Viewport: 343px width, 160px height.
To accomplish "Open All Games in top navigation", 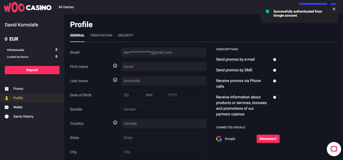I will [x=66, y=7].
